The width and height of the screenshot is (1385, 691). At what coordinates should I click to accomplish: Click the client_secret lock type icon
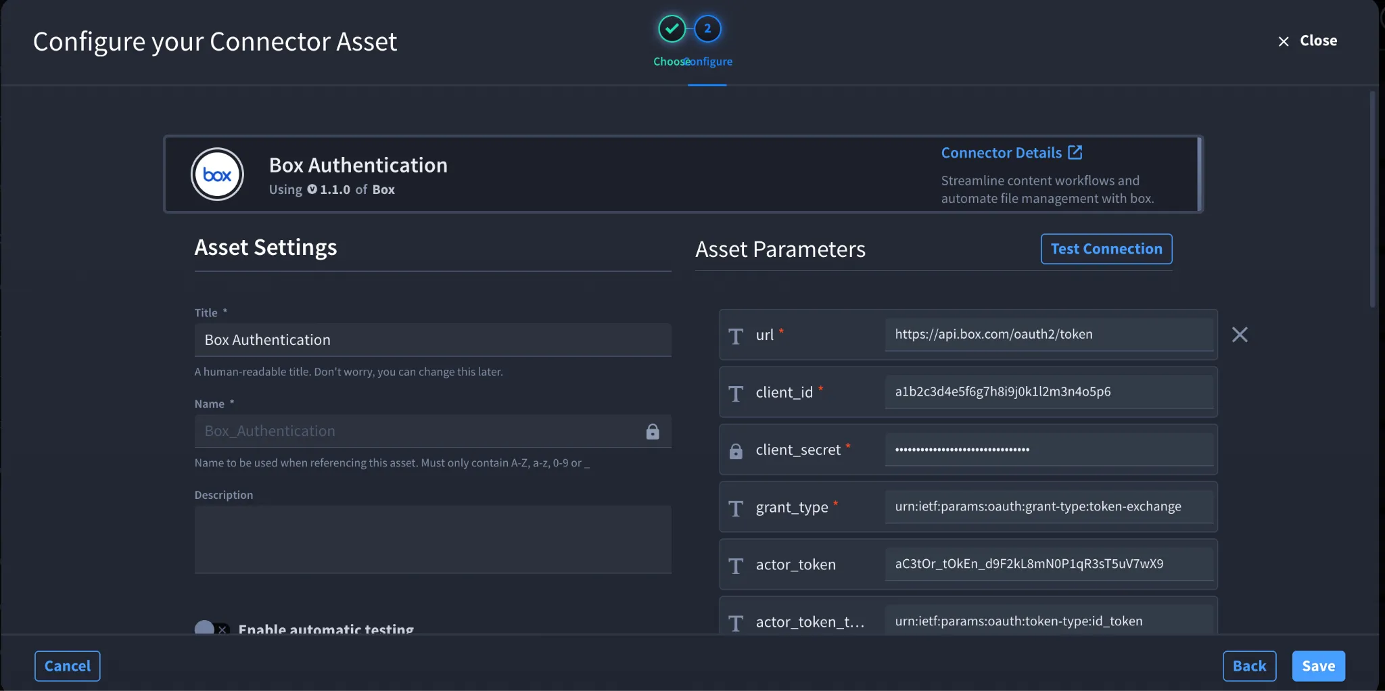click(x=736, y=451)
